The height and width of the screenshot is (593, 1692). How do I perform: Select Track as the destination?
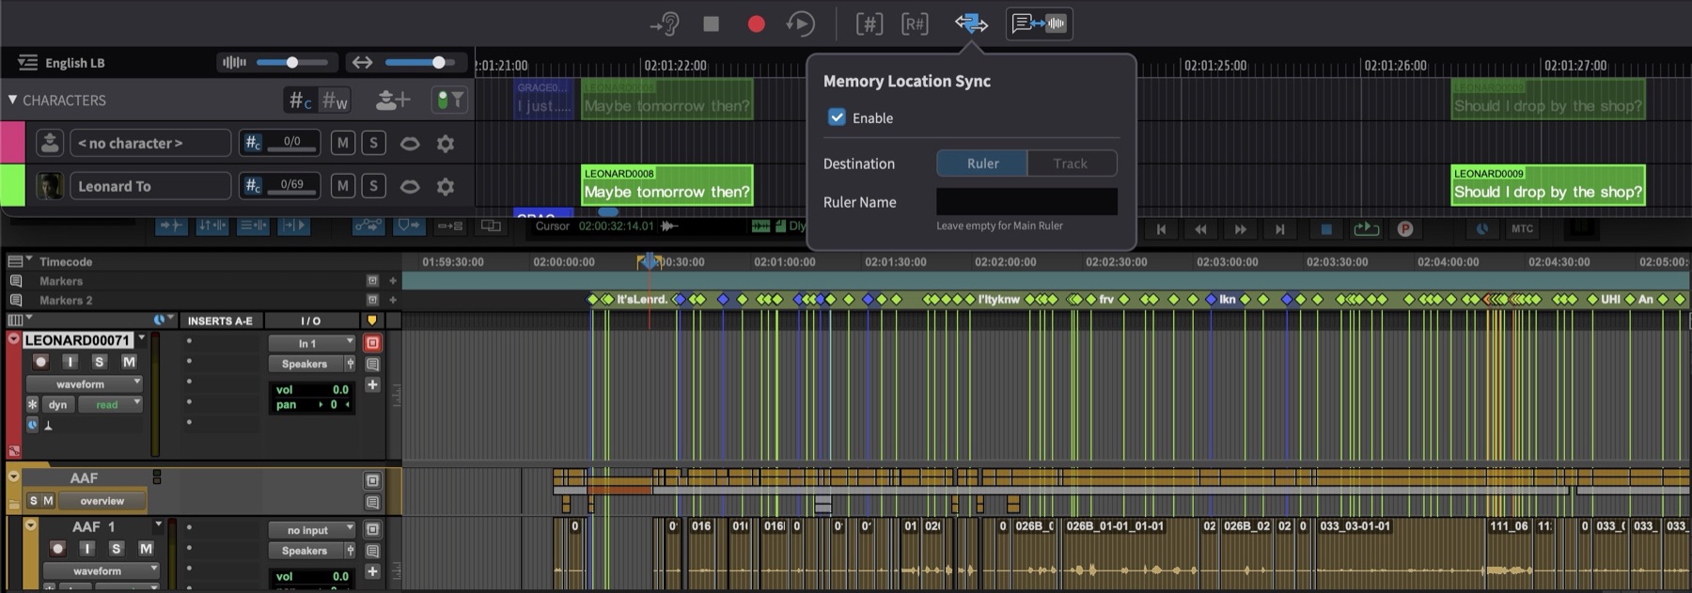click(x=1071, y=164)
